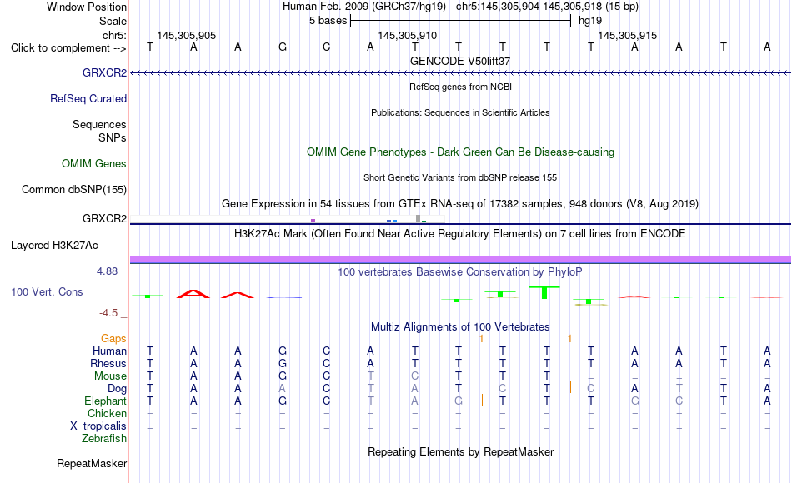792x483 pixels.
Task: Click the G base in reference sequence row
Action: click(283, 47)
